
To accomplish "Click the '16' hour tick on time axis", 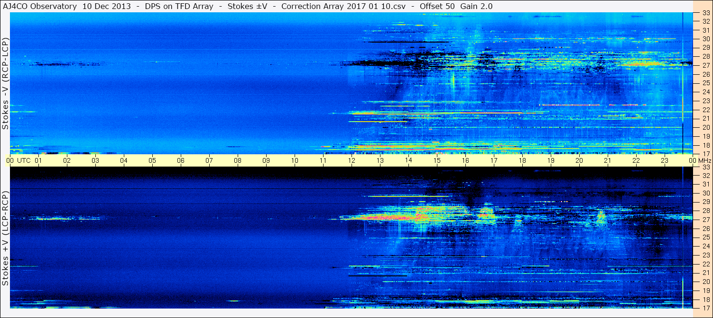I will tap(465, 160).
